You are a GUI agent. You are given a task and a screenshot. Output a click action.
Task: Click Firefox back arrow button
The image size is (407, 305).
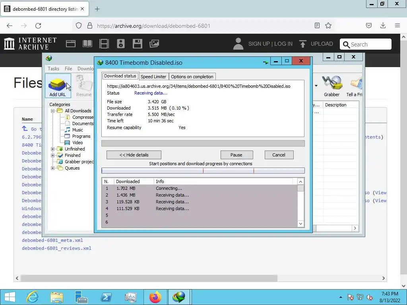click(10, 26)
